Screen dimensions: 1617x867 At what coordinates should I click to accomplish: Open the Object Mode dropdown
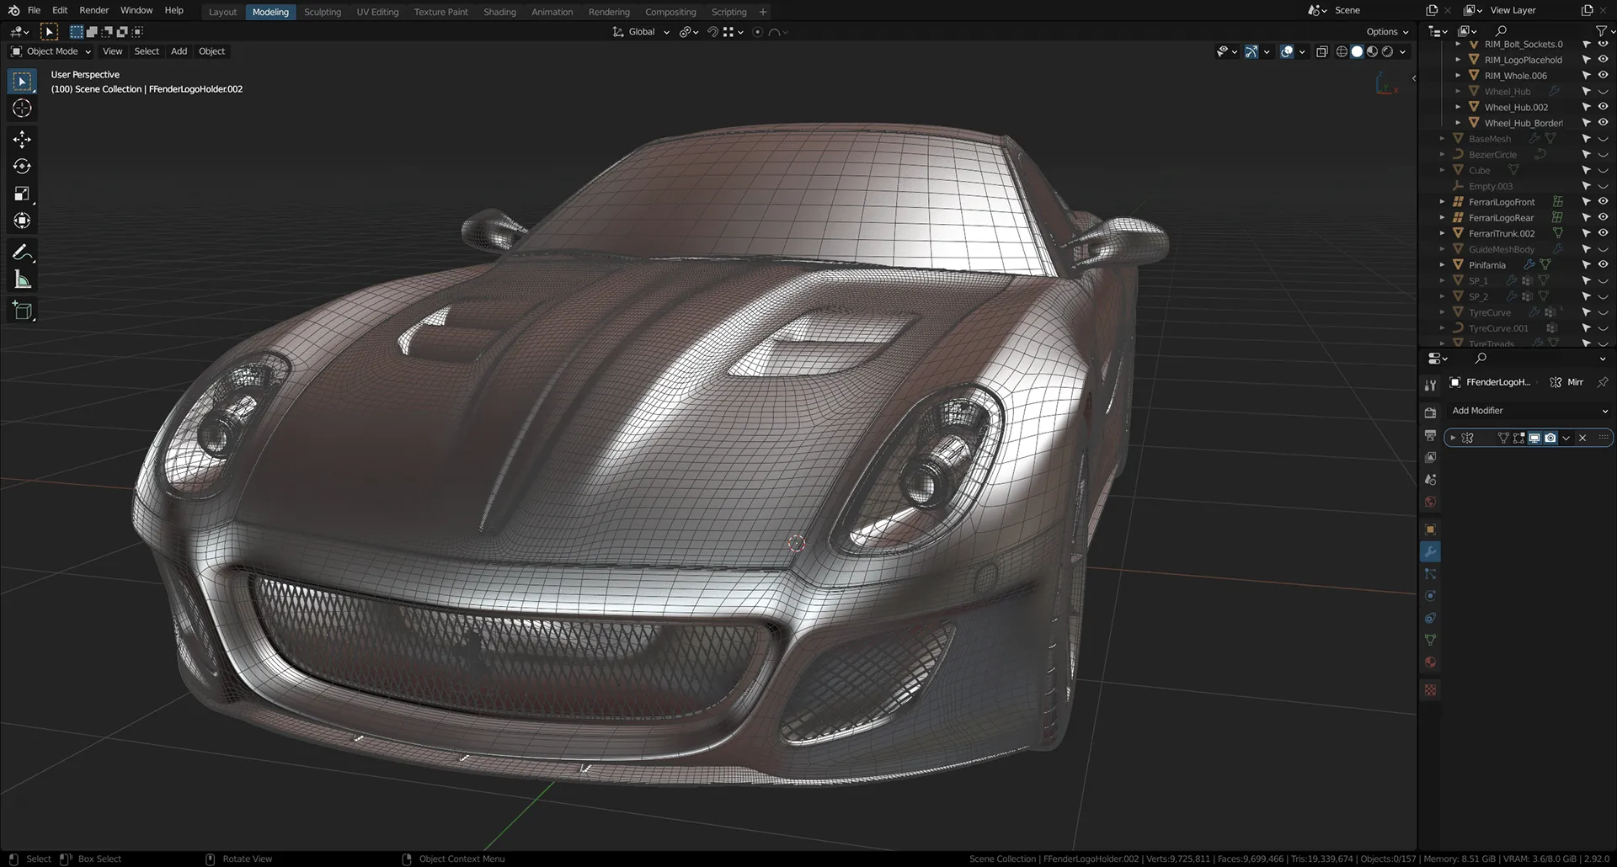(x=51, y=51)
